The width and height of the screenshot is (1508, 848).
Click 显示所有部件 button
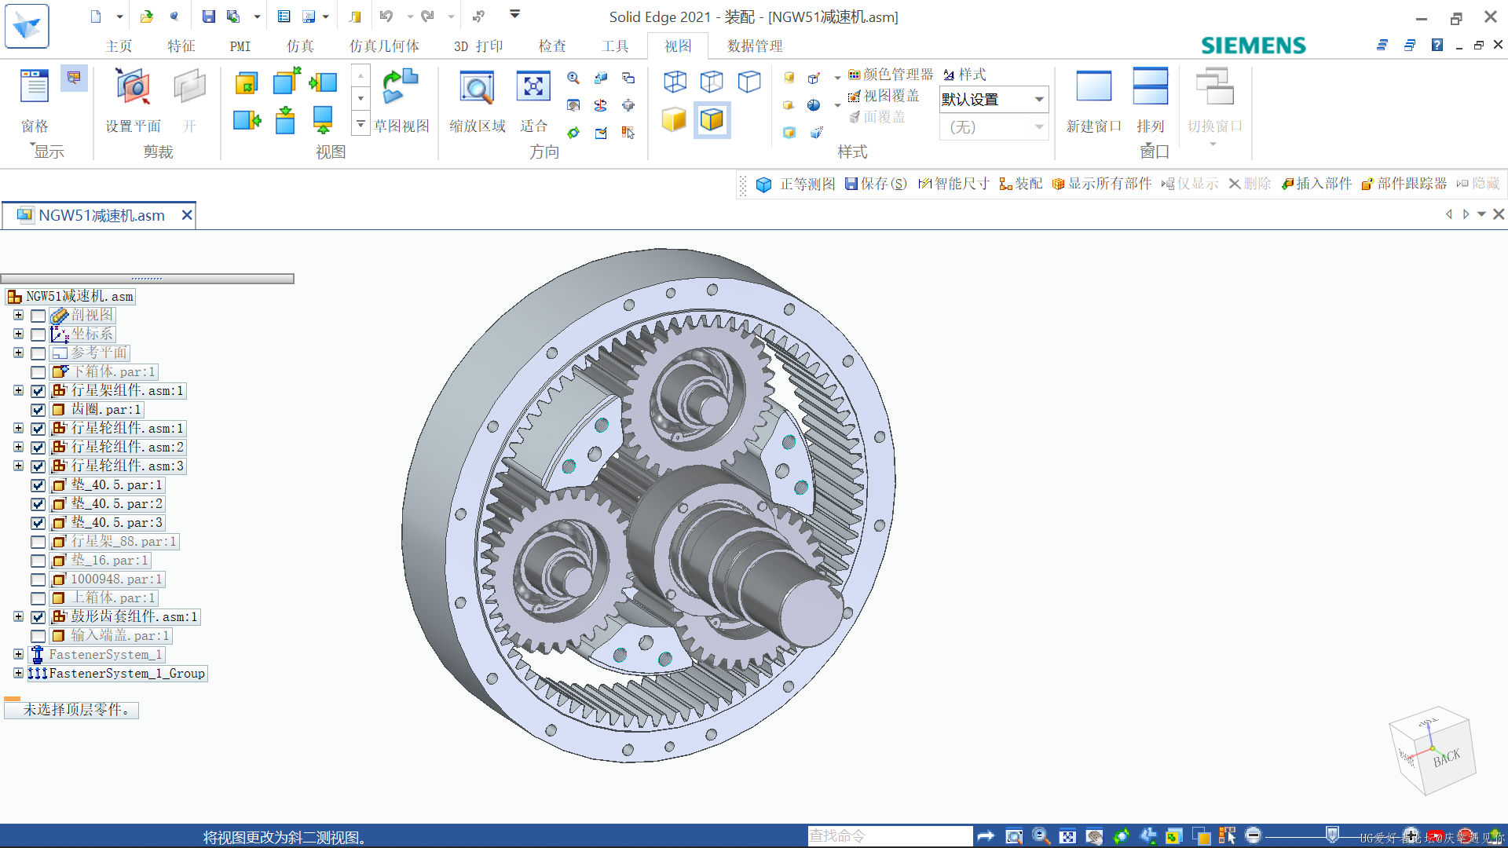[x=1102, y=184]
